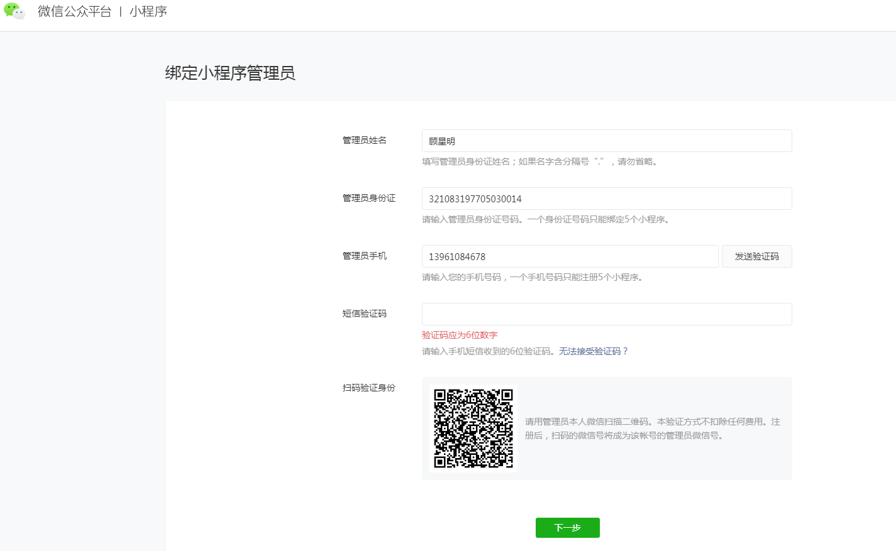
Task: Click the 发送验证码 button
Action: [x=757, y=256]
